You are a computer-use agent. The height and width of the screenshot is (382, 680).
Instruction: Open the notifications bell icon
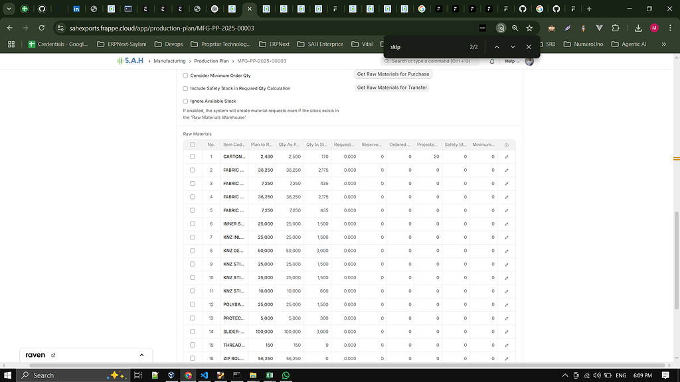[491, 60]
